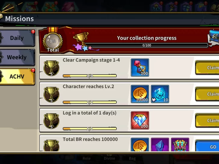The height and width of the screenshot is (164, 219).
Task: Open the Divine menu at bottom
Action: coord(109,158)
